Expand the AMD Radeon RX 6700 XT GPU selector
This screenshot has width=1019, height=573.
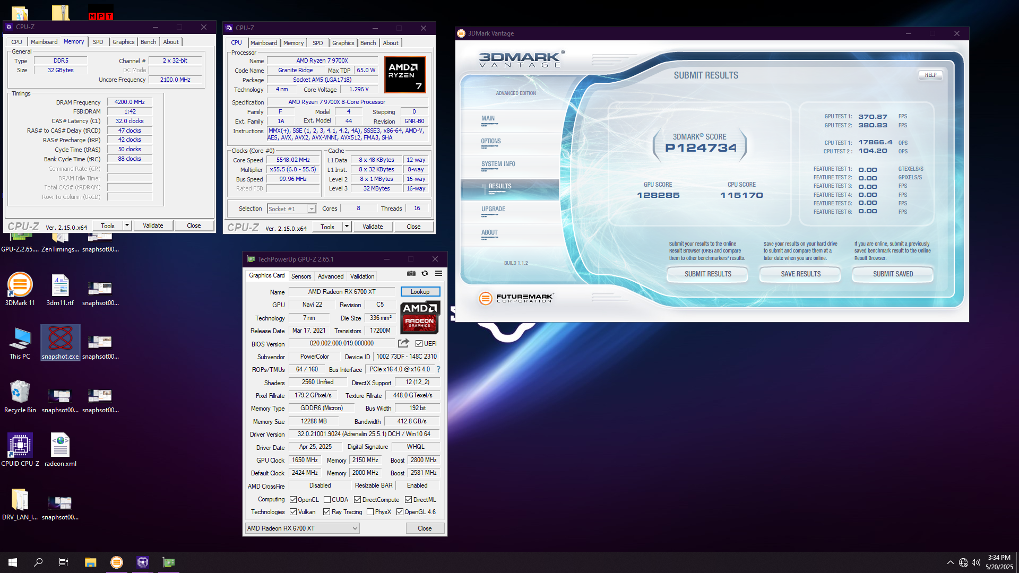coord(303,528)
